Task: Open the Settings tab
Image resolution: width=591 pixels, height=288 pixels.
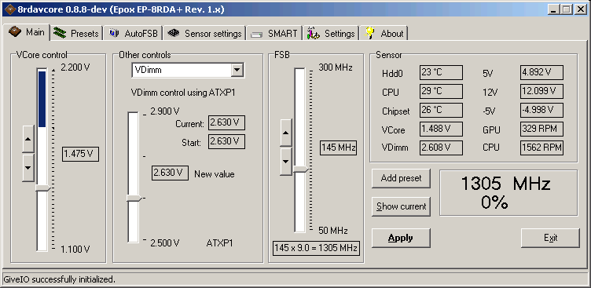Action: [331, 33]
